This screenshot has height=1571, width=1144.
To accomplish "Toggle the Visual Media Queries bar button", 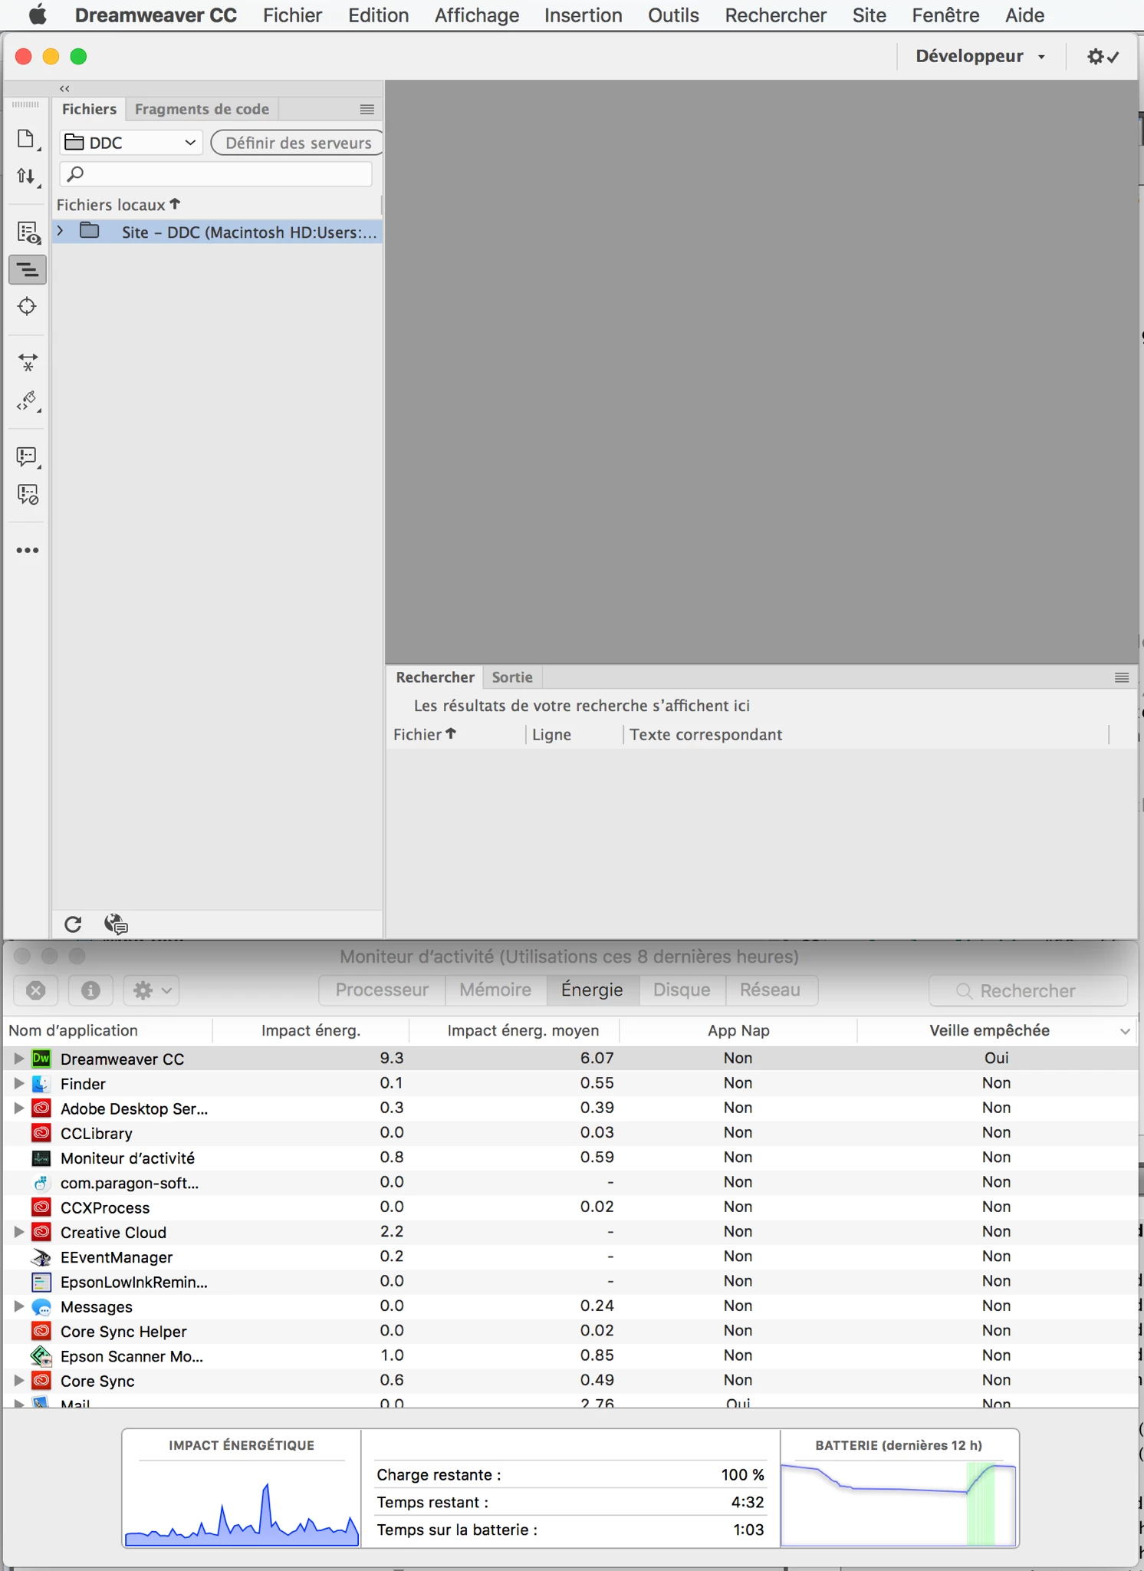I will pos(28,270).
